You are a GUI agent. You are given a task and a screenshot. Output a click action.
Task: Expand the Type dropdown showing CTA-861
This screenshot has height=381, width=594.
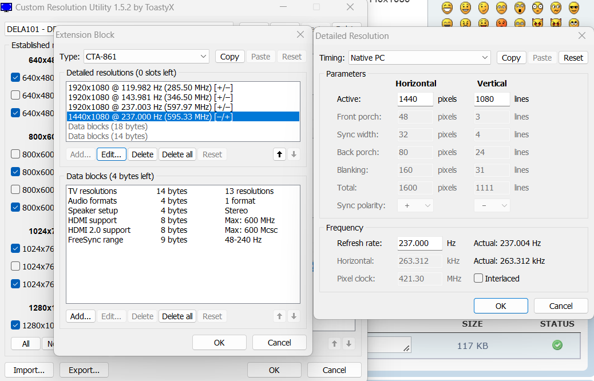(146, 57)
